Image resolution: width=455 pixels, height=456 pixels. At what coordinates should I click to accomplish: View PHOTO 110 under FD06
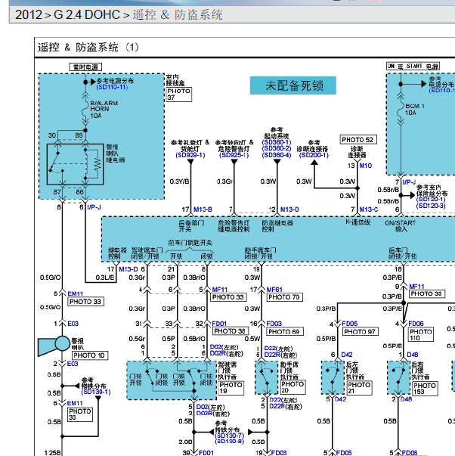click(x=421, y=335)
